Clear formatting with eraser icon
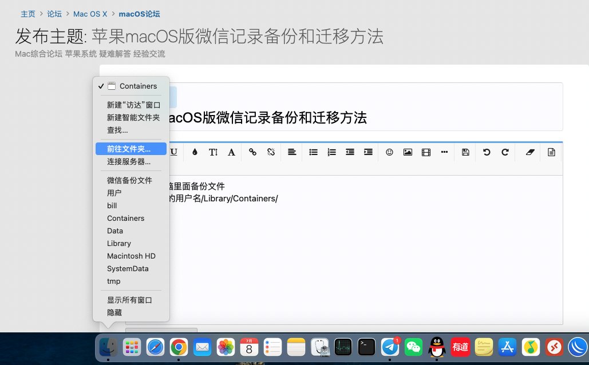Viewport: 589px width, 365px height. [x=530, y=152]
